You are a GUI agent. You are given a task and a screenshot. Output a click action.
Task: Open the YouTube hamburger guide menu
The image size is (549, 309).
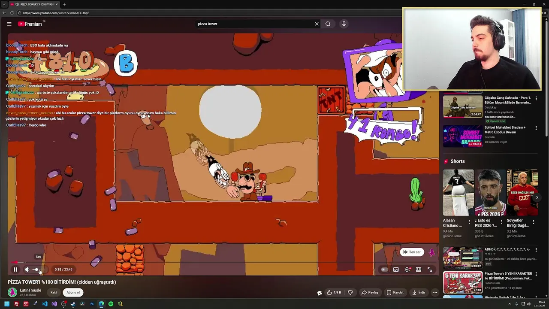coord(9,24)
